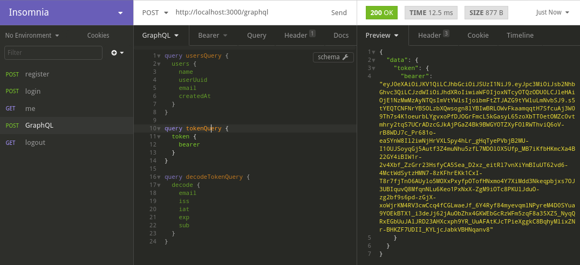Switch to the Timeline tab
Screen dimensions: 580x265
520,36
